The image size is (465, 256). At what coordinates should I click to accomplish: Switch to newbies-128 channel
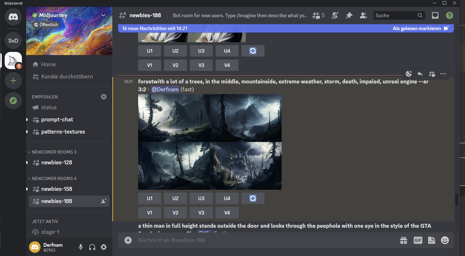pyautogui.click(x=69, y=163)
